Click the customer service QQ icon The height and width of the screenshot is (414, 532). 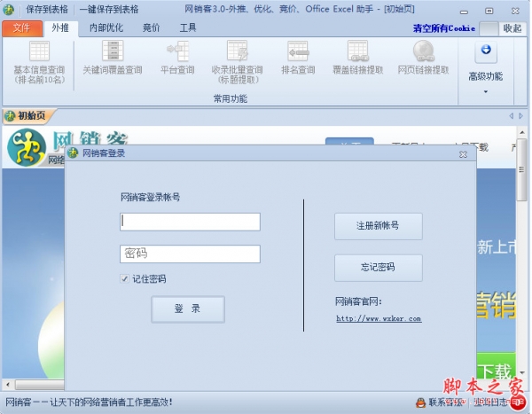[420, 402]
